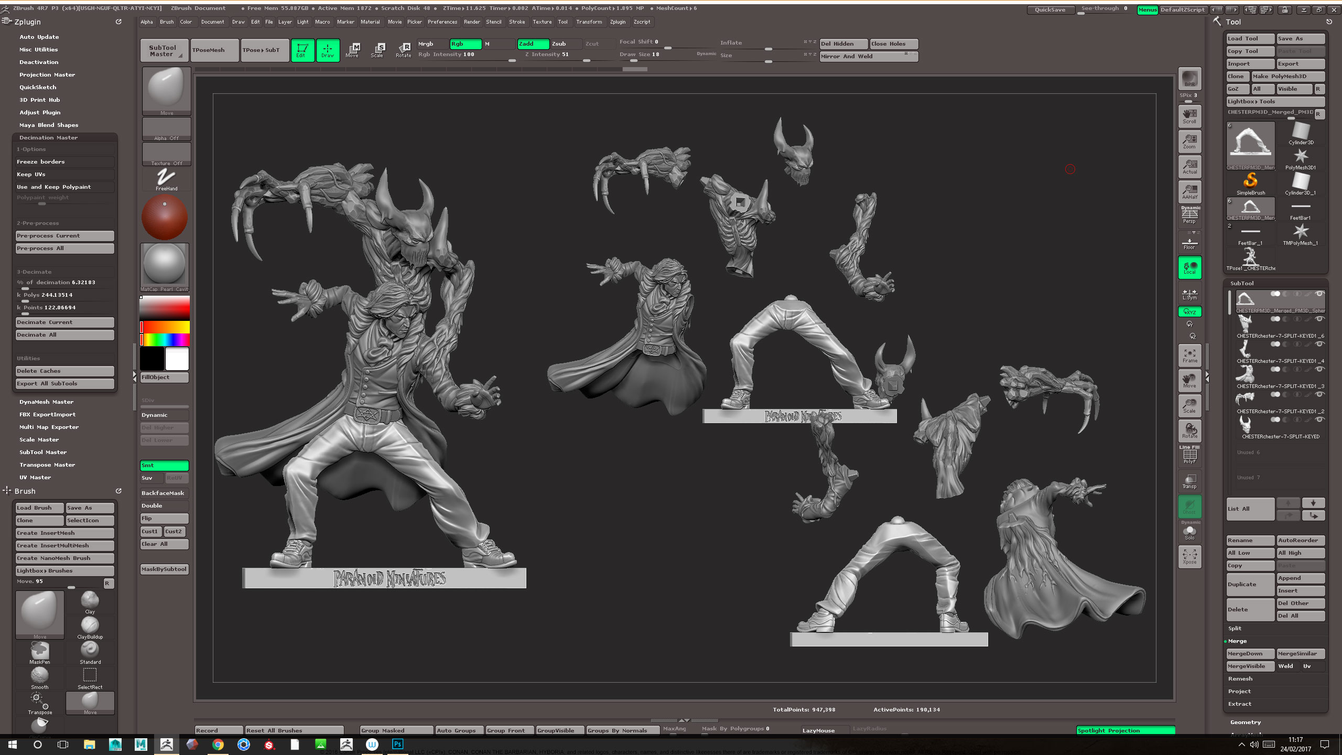Open the Transform menu
The width and height of the screenshot is (1342, 755).
click(589, 22)
